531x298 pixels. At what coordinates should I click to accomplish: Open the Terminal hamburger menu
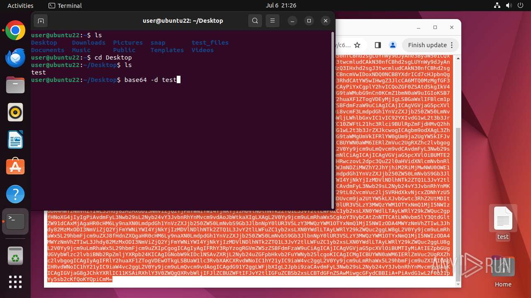273,21
